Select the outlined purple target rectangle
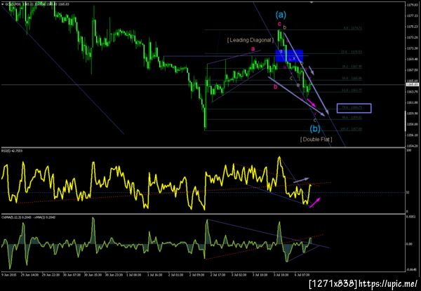The image size is (421, 291). click(x=354, y=108)
